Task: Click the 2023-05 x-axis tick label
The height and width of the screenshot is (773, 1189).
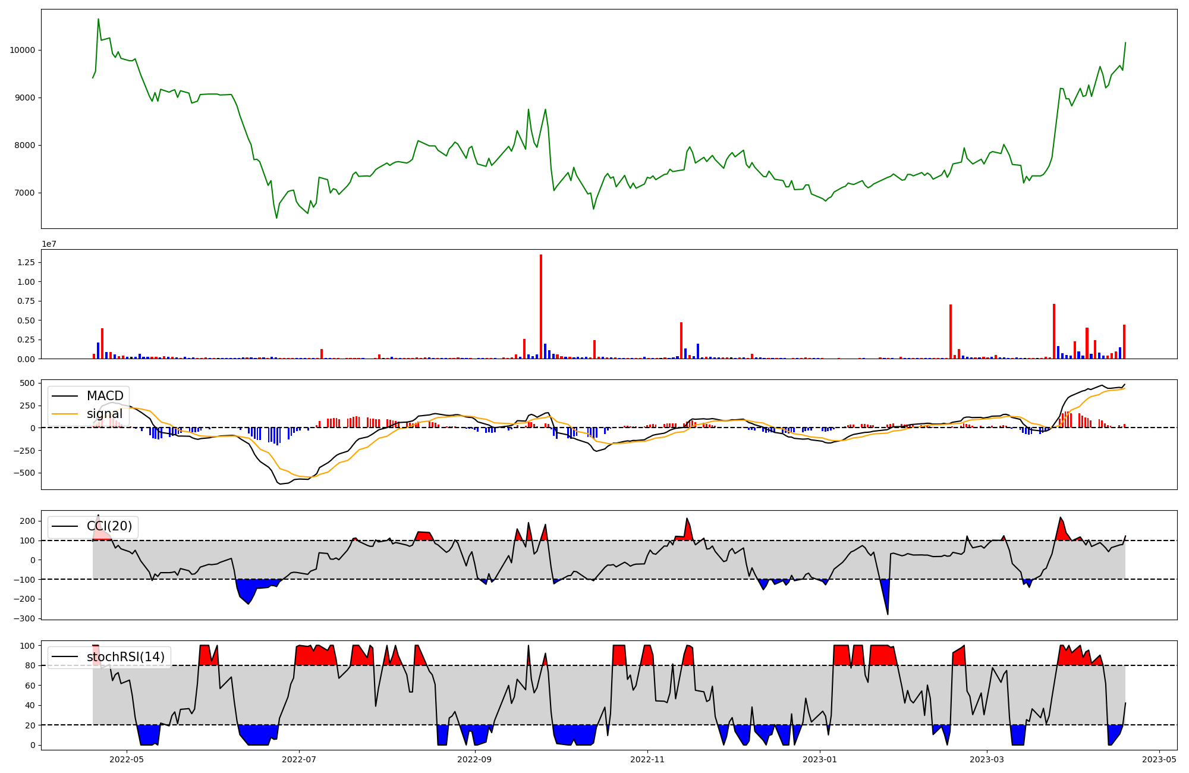Action: point(1159,759)
